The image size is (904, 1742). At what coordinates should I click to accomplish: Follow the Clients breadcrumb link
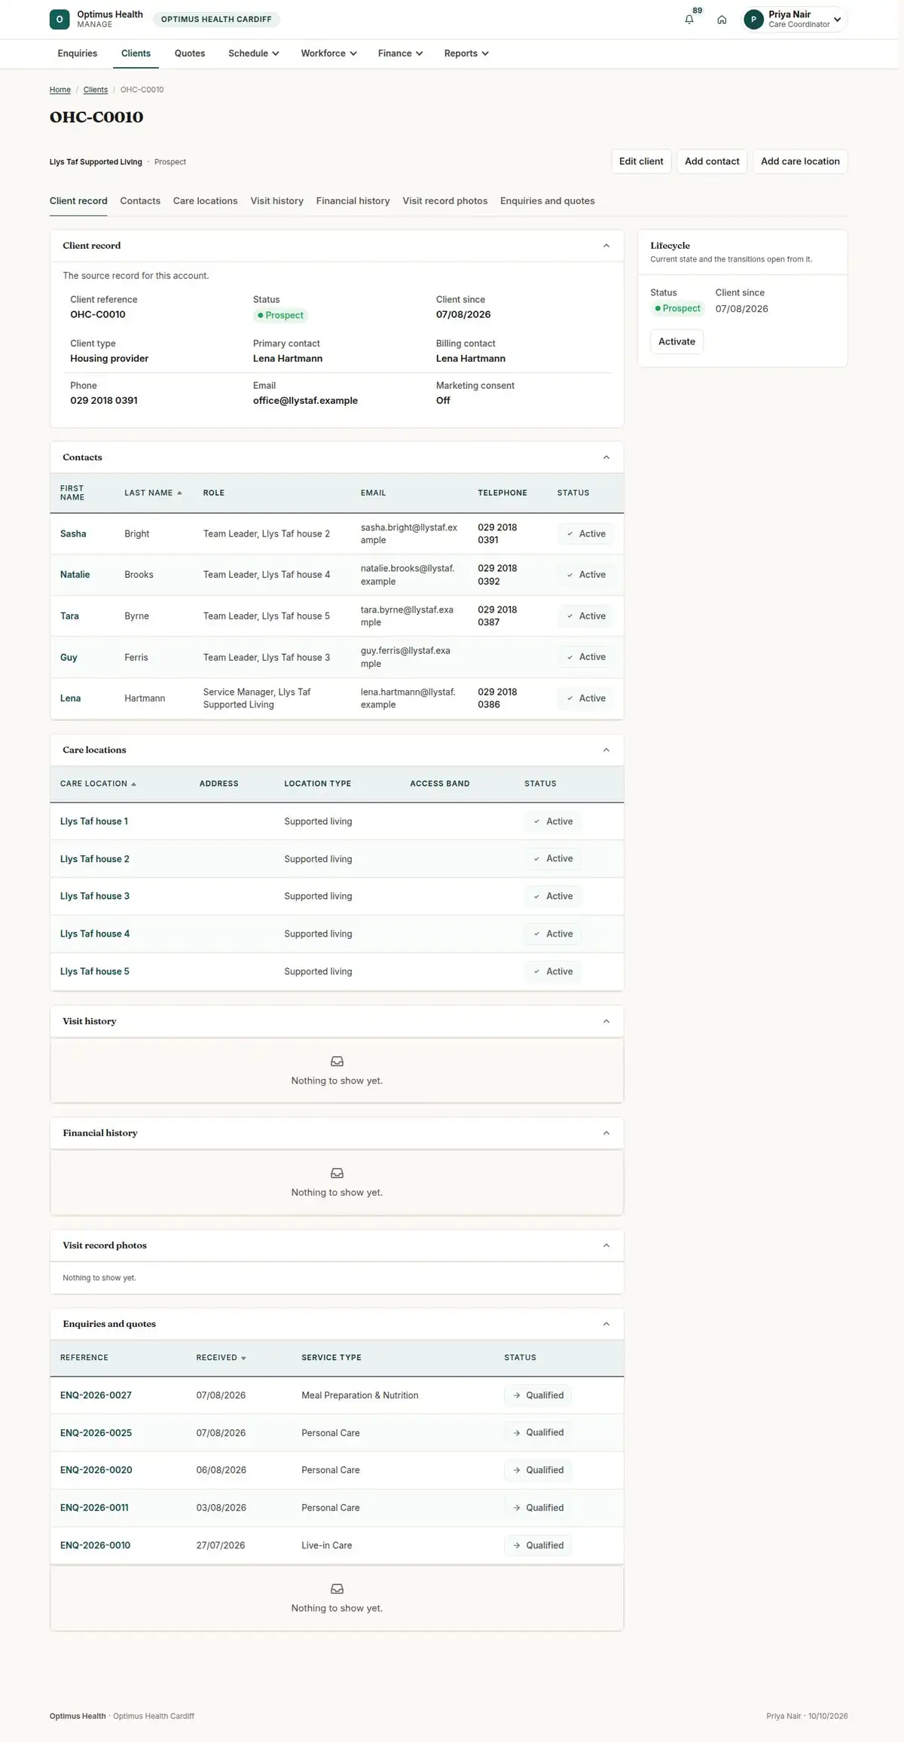coord(96,90)
